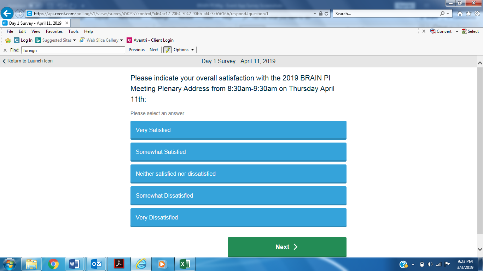
Task: Click the Select toolbar button
Action: tap(470, 31)
